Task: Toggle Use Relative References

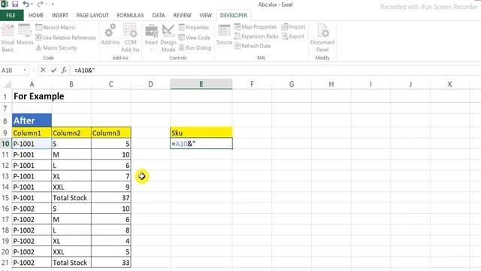Action: tap(65, 38)
